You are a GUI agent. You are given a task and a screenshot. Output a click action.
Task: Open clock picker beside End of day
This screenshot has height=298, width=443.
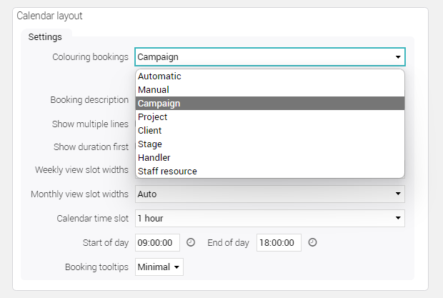312,242
